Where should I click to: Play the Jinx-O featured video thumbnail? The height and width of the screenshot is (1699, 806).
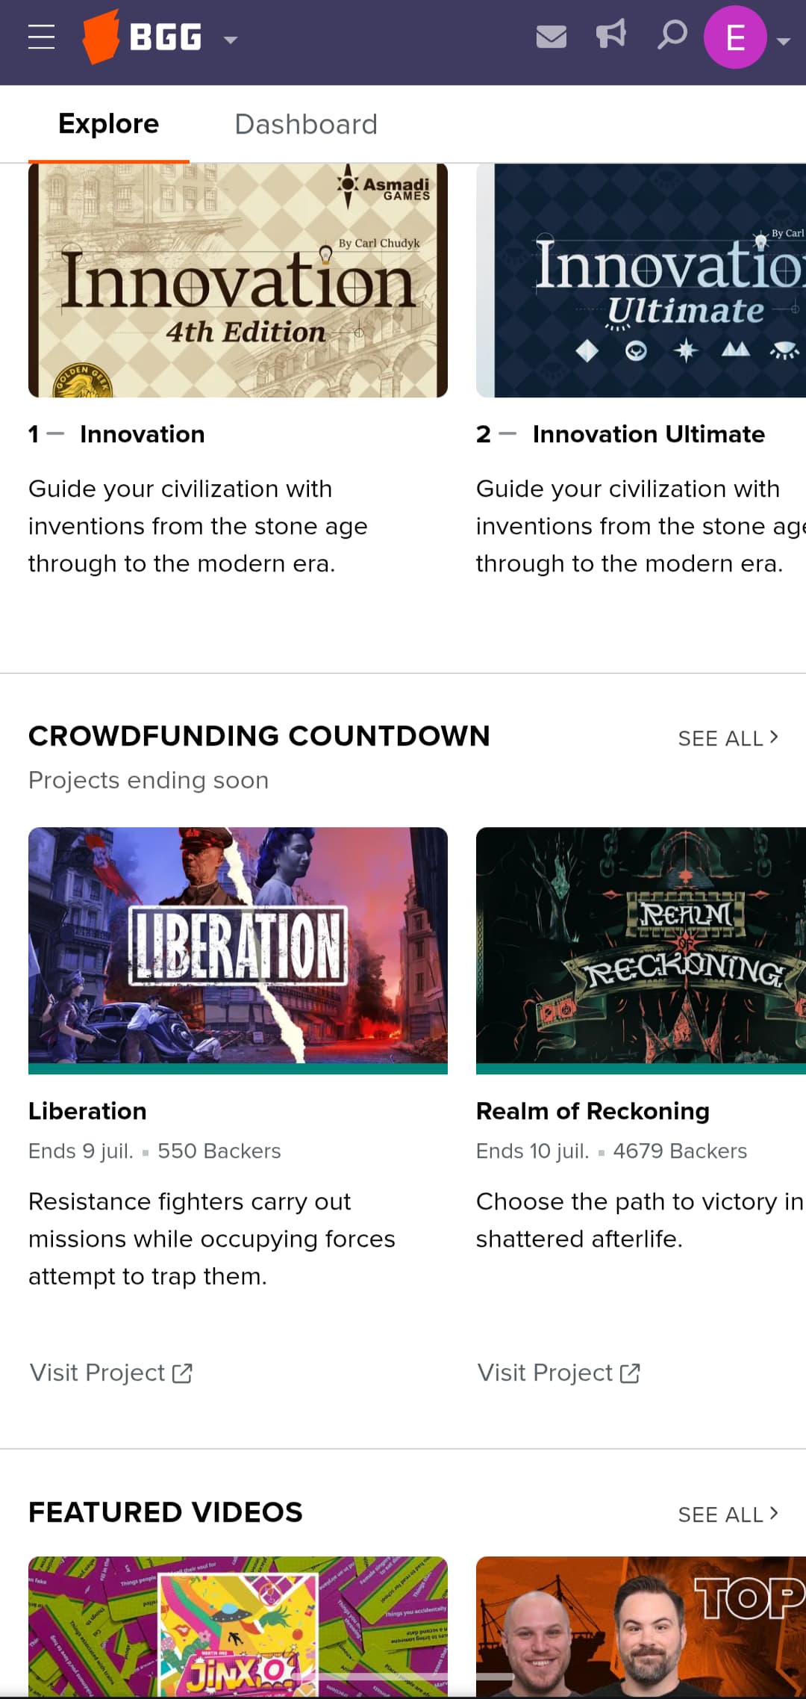(238, 1626)
